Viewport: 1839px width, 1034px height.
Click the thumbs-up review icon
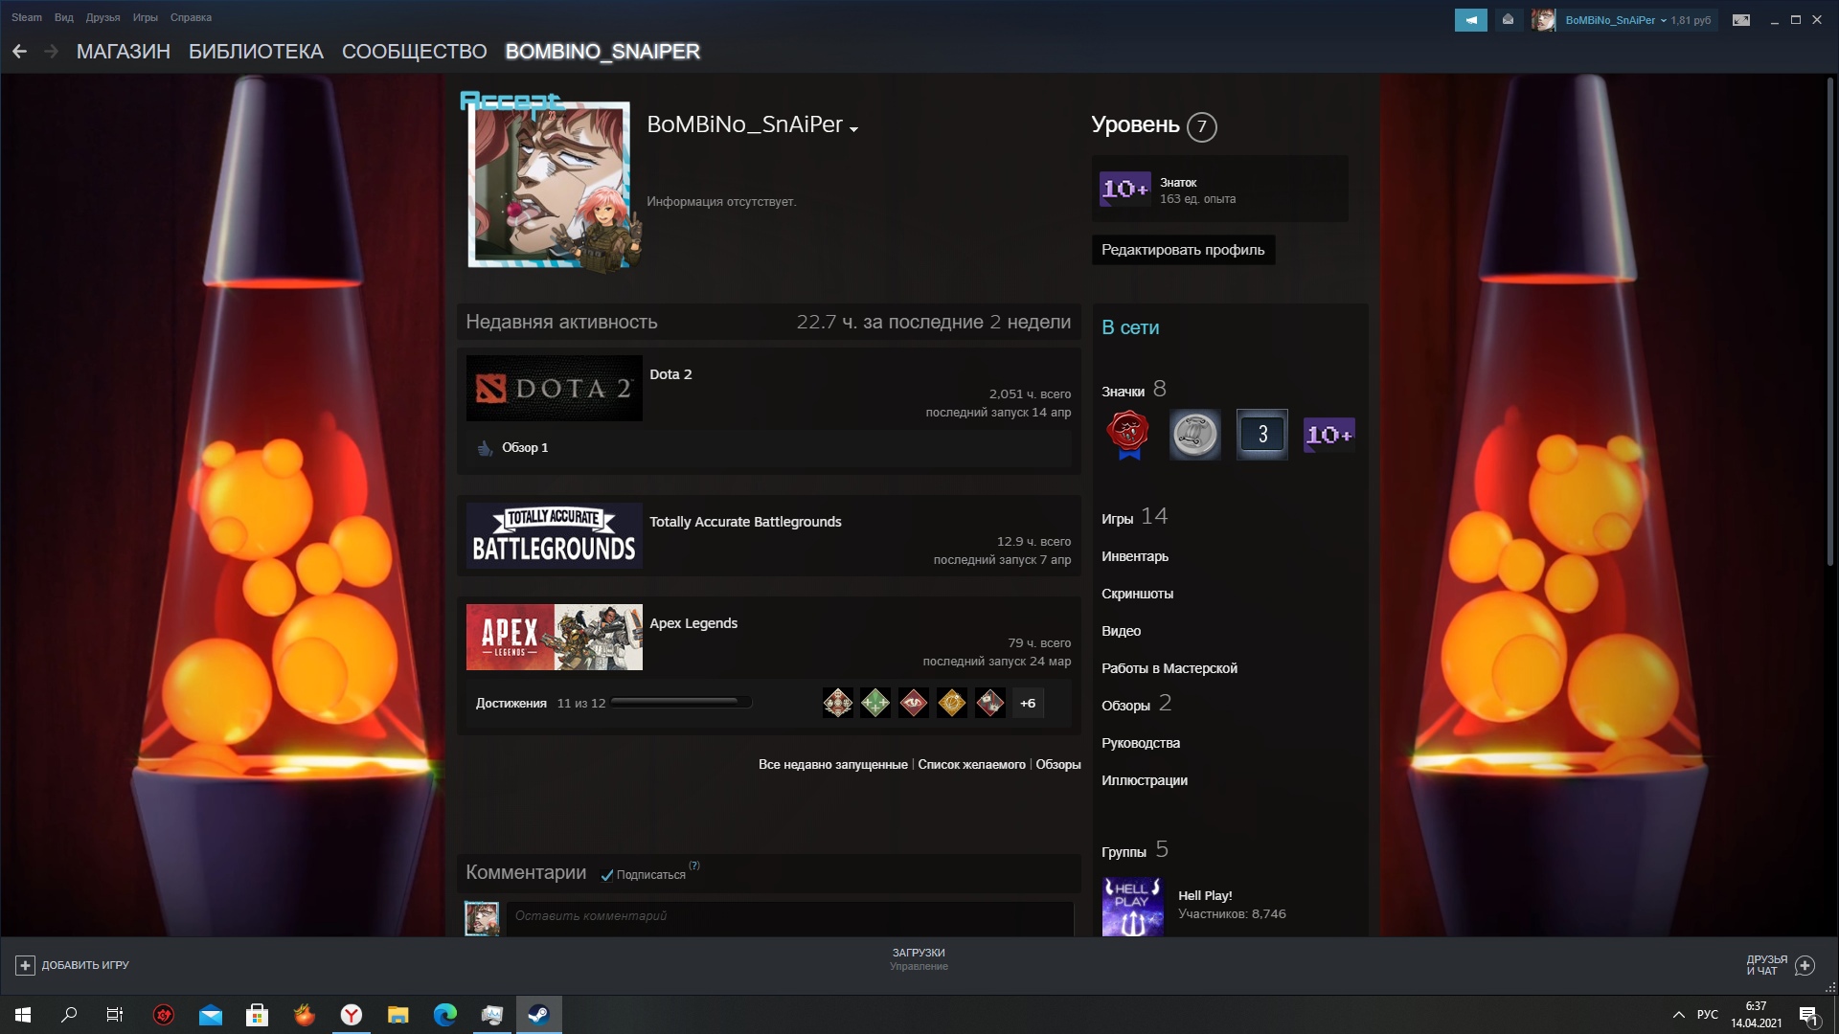point(485,448)
